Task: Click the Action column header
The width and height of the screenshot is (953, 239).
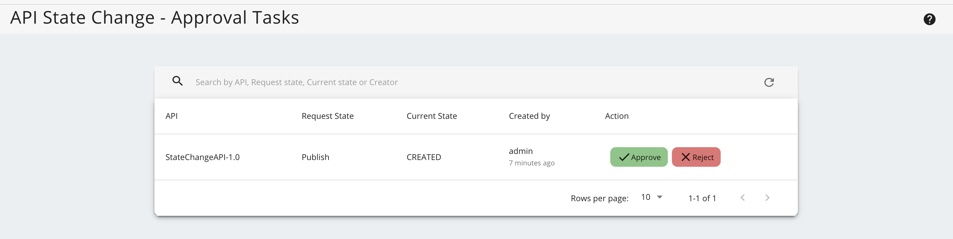Action: pos(616,116)
